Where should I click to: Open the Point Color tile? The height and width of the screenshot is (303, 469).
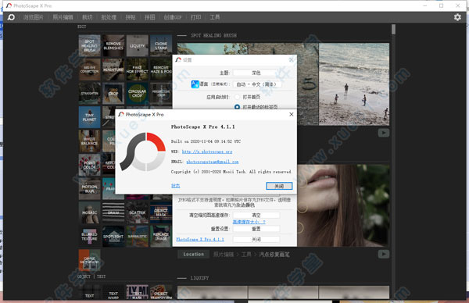89,165
